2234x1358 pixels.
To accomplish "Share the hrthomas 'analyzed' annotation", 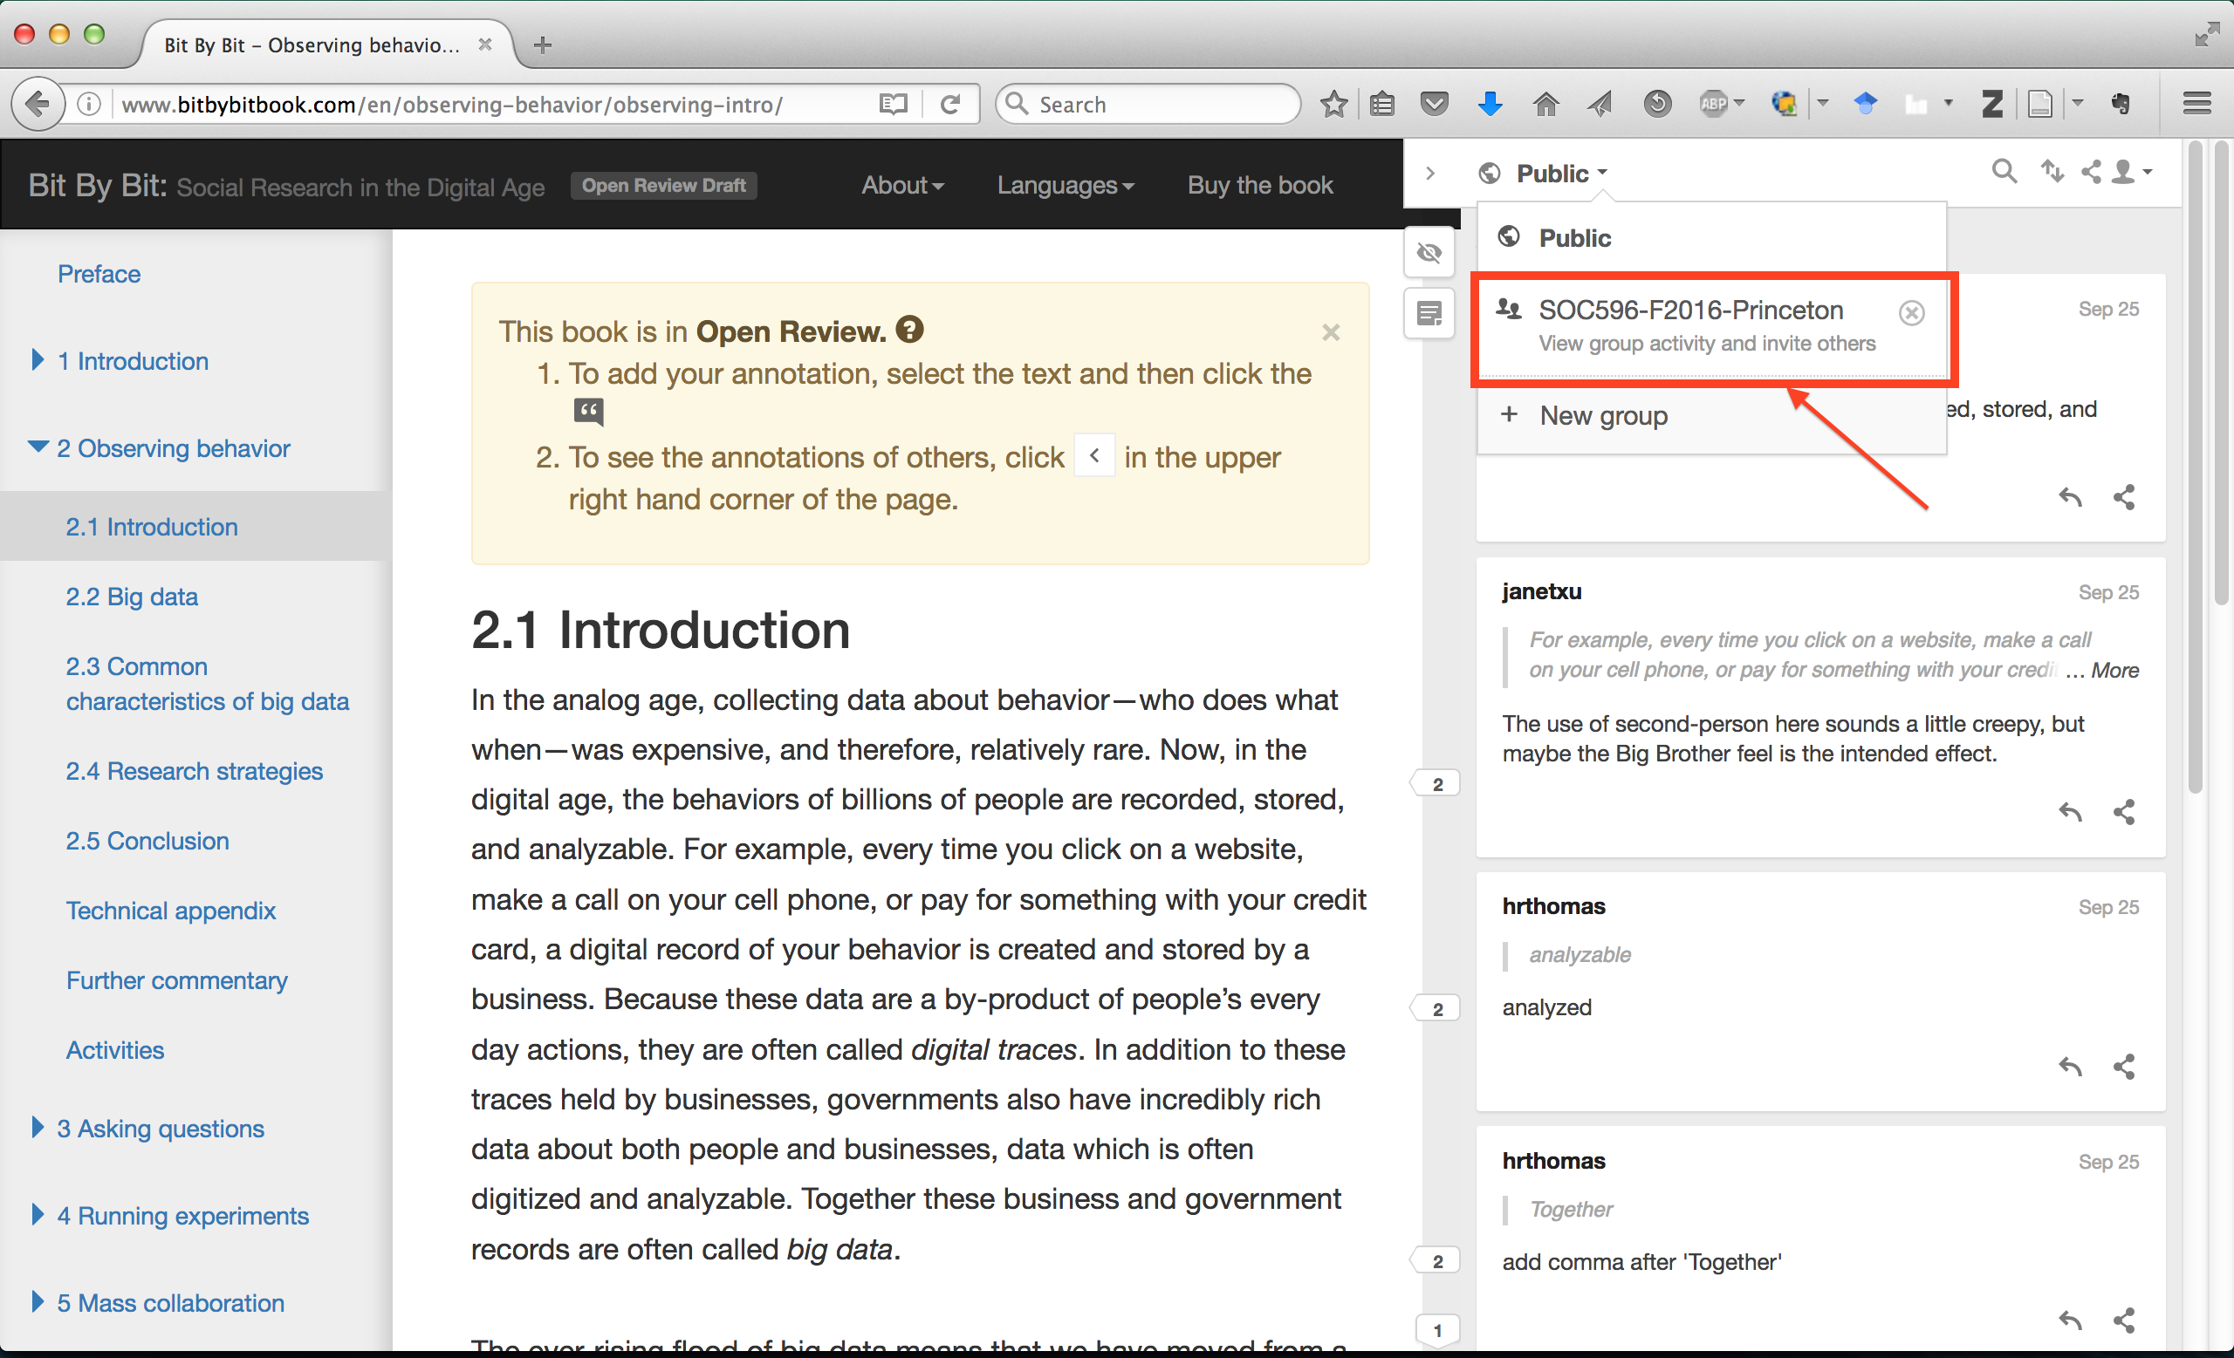I will (2123, 1067).
